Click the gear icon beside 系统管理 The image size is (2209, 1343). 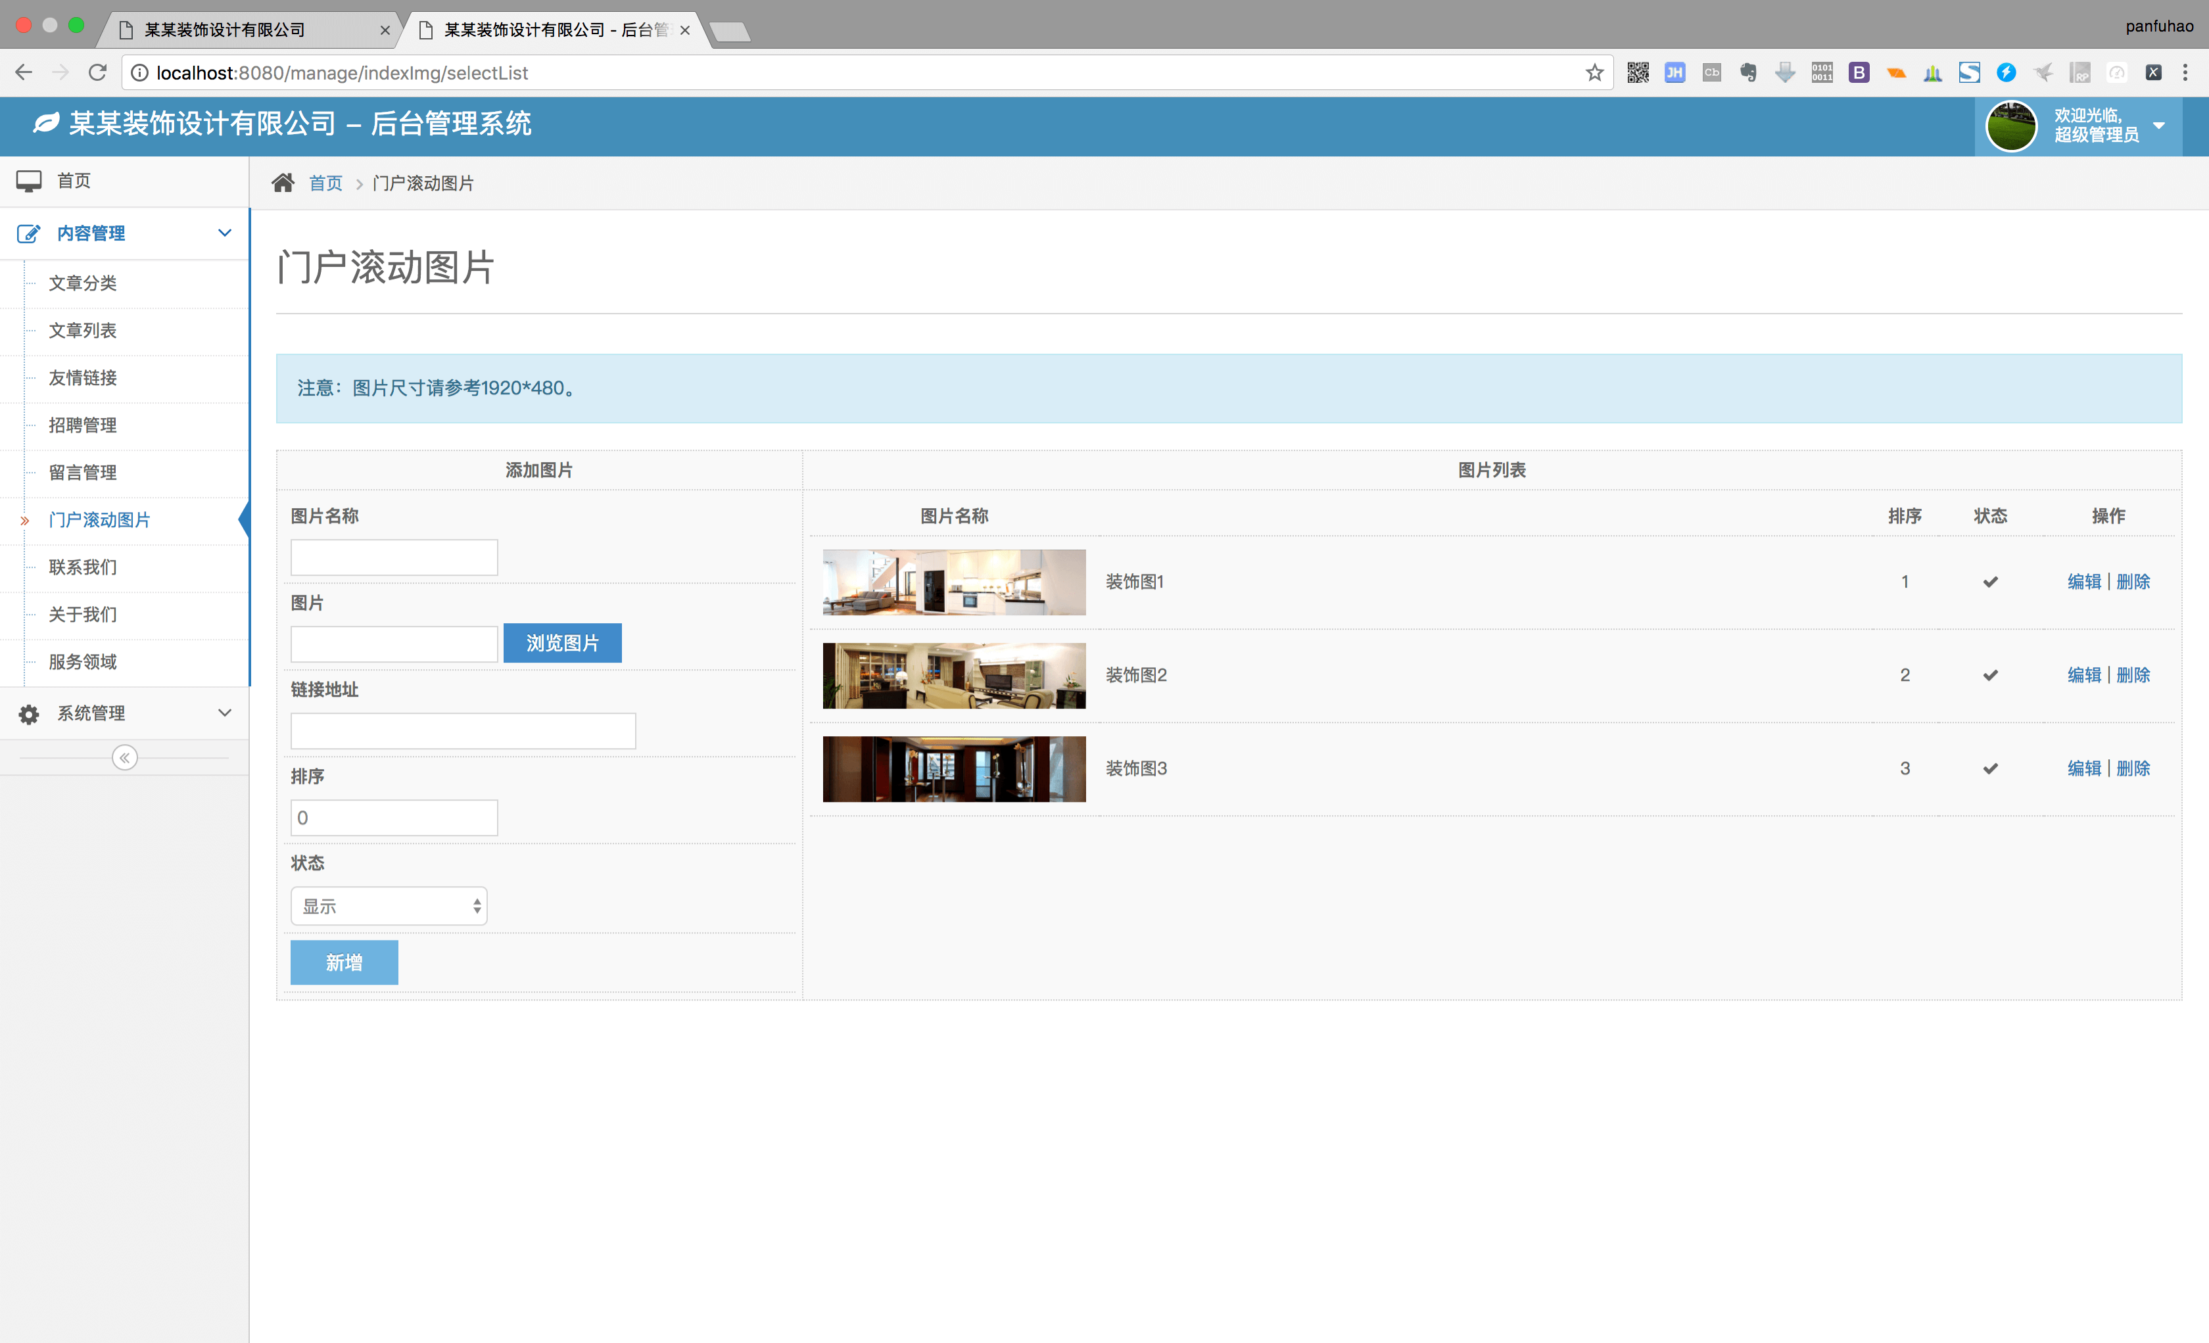[28, 714]
